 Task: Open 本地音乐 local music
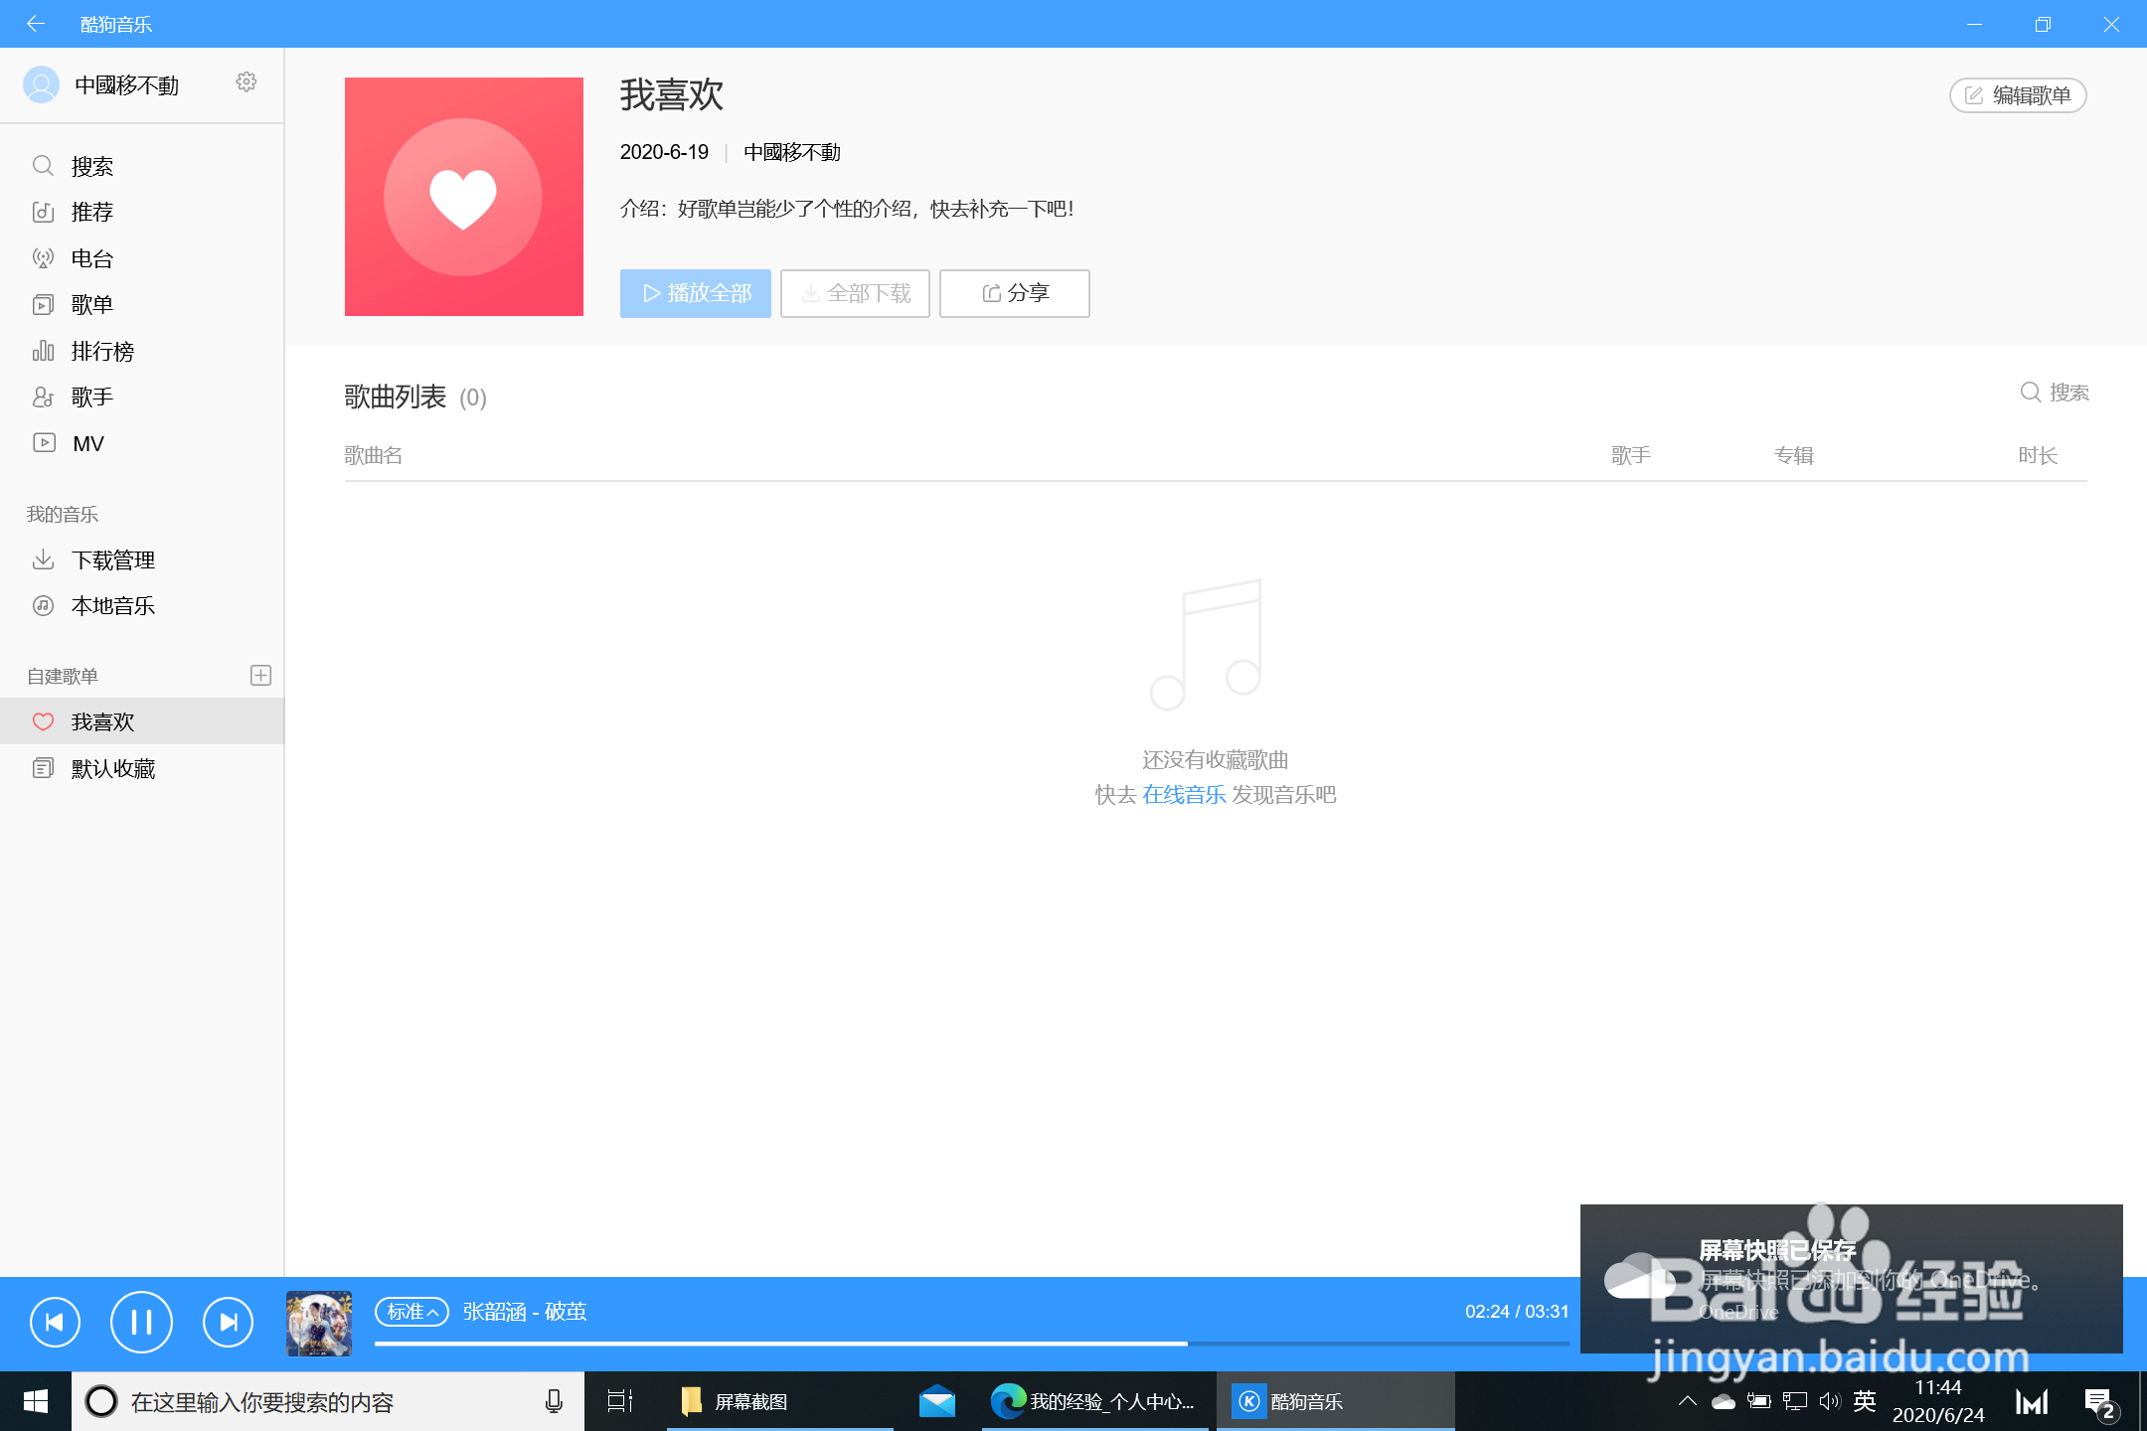tap(112, 605)
